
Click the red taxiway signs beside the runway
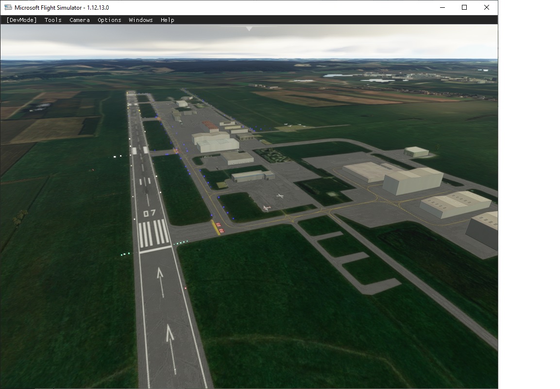pos(220,227)
